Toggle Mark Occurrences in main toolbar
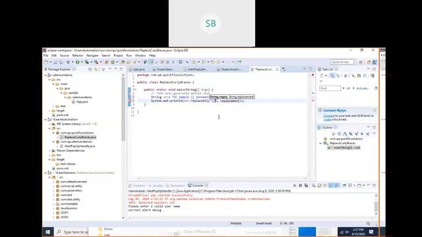Viewport: 422px width, 237px height. pos(151,62)
